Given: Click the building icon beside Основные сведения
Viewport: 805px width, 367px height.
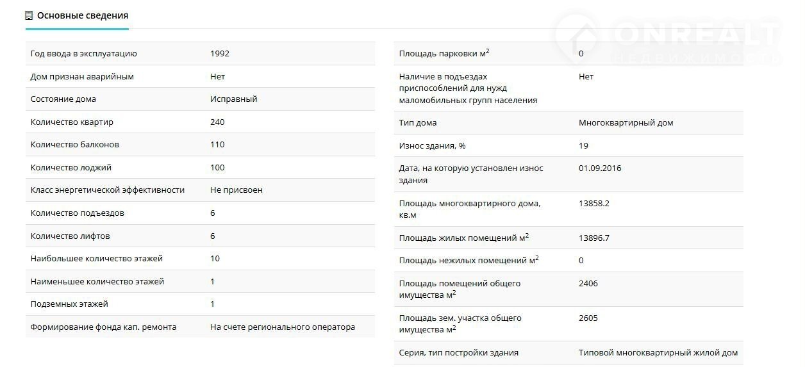Looking at the screenshot, I should pos(29,15).
